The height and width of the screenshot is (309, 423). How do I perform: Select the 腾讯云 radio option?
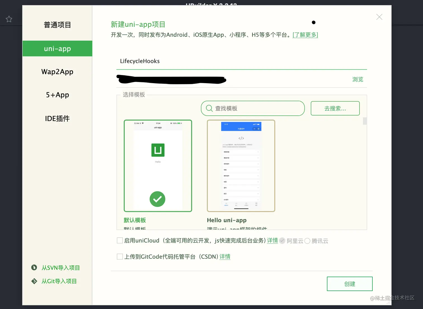pyautogui.click(x=307, y=241)
